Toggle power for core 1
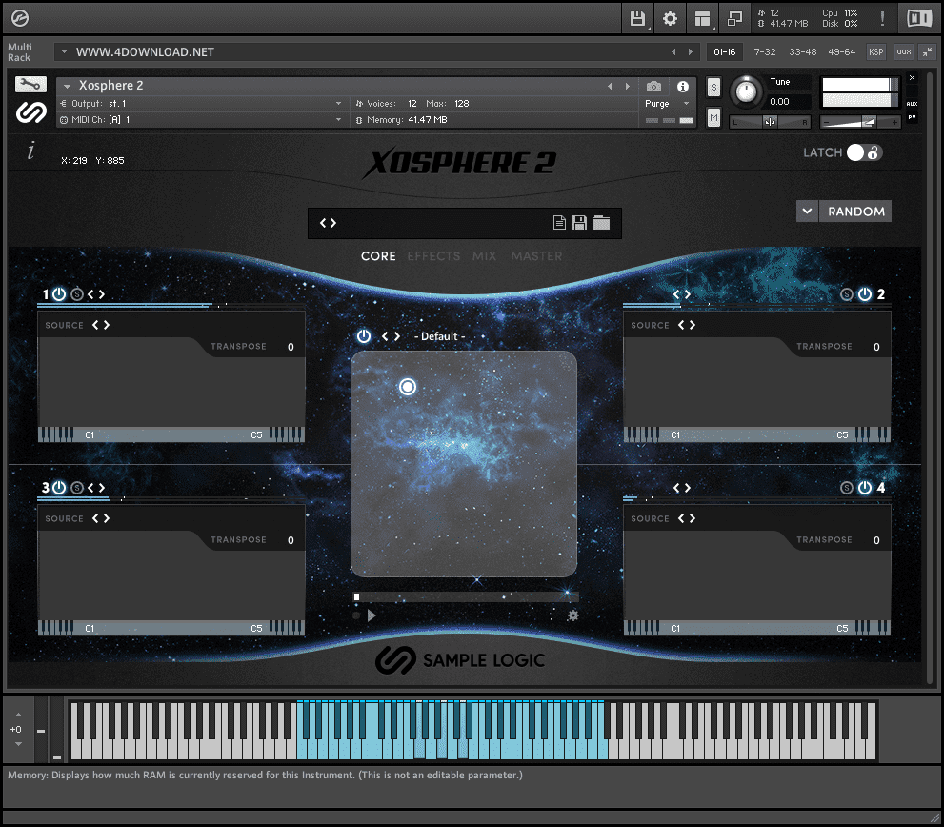This screenshot has width=944, height=827. pyautogui.click(x=59, y=294)
